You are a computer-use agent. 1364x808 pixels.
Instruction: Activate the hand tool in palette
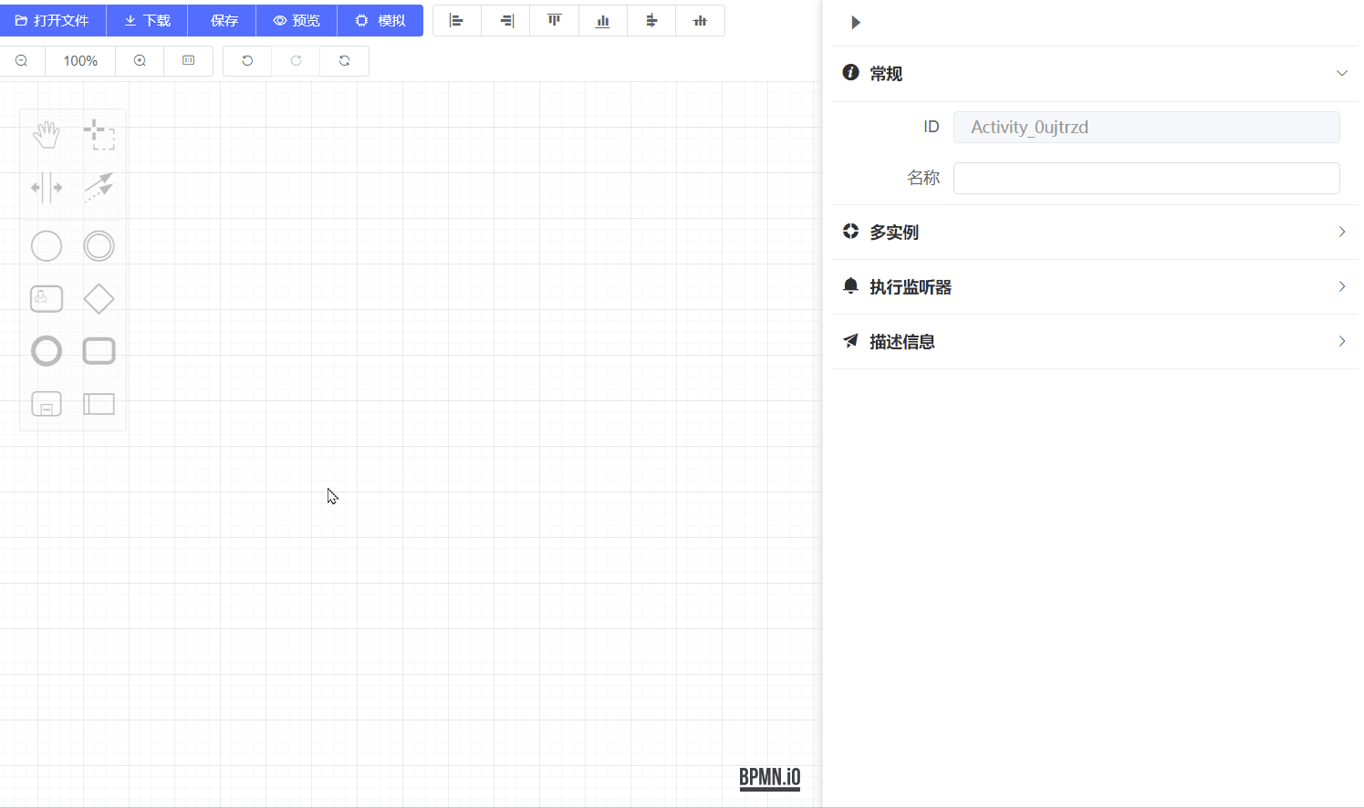point(47,135)
